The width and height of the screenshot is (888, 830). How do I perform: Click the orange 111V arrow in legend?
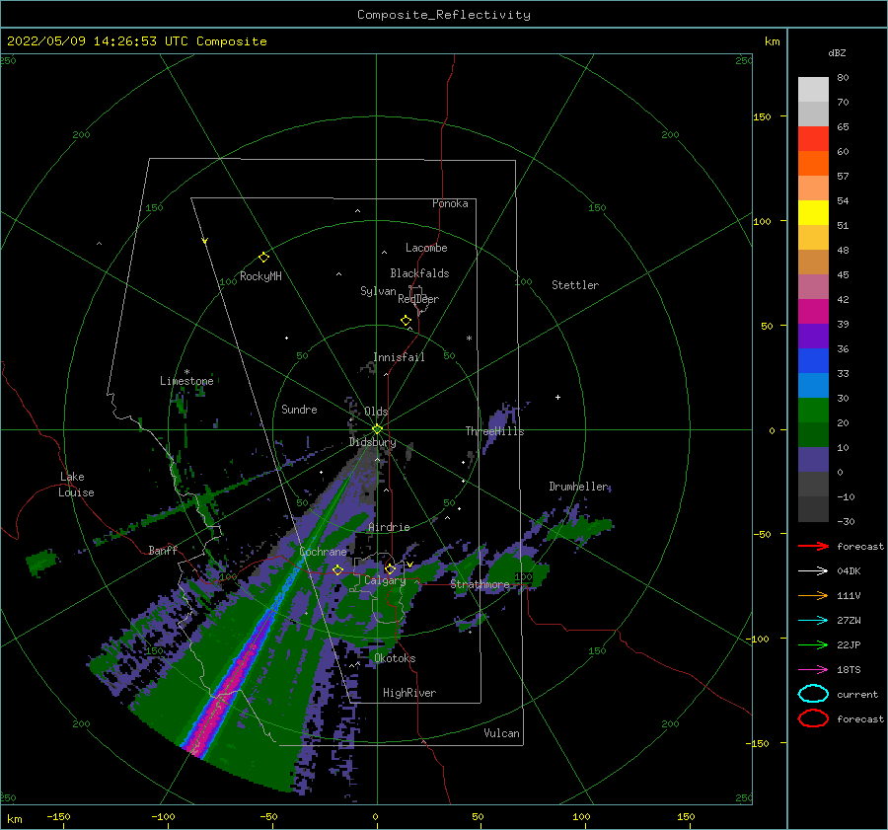pyautogui.click(x=813, y=595)
